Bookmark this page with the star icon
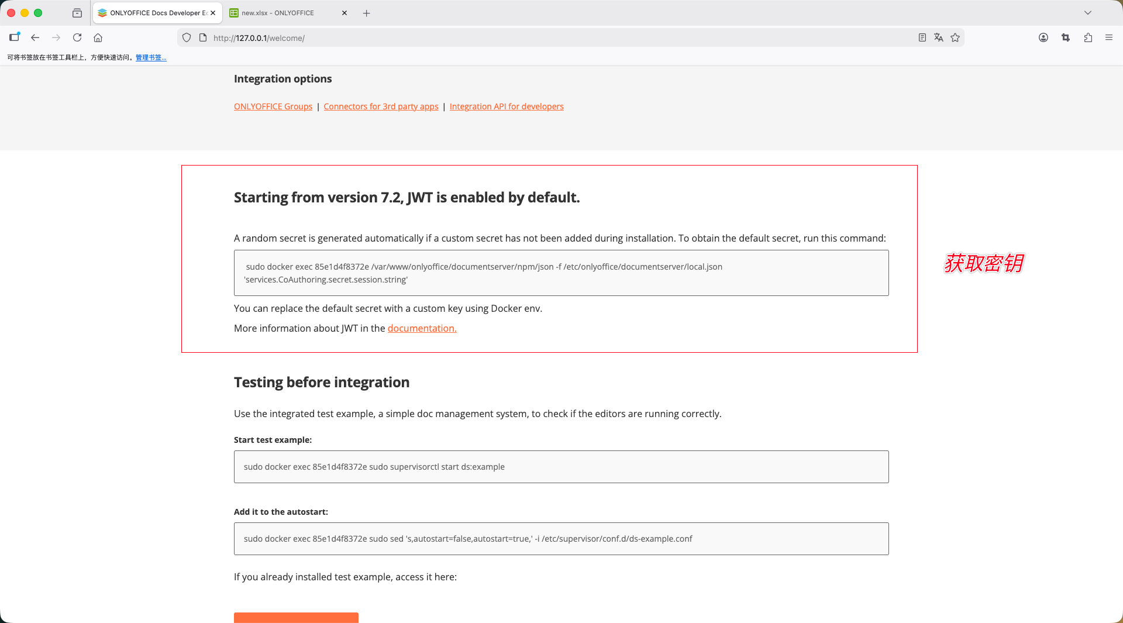 [x=955, y=37]
